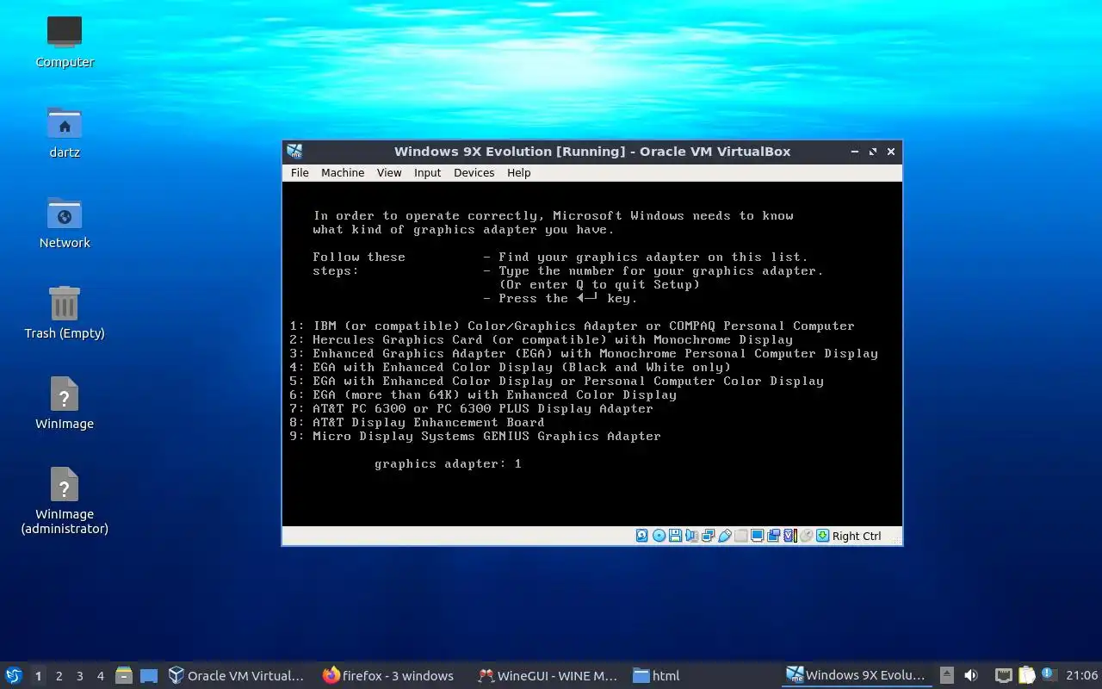This screenshot has height=689, width=1102.
Task: Click the shared folders status icon
Action: pyautogui.click(x=740, y=536)
